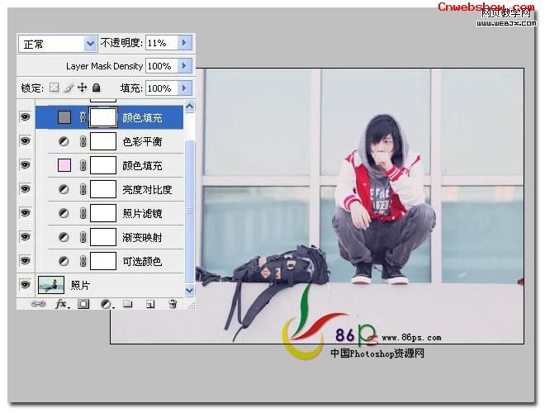Open the 不透明度 opacity slider arrow

(x=185, y=43)
